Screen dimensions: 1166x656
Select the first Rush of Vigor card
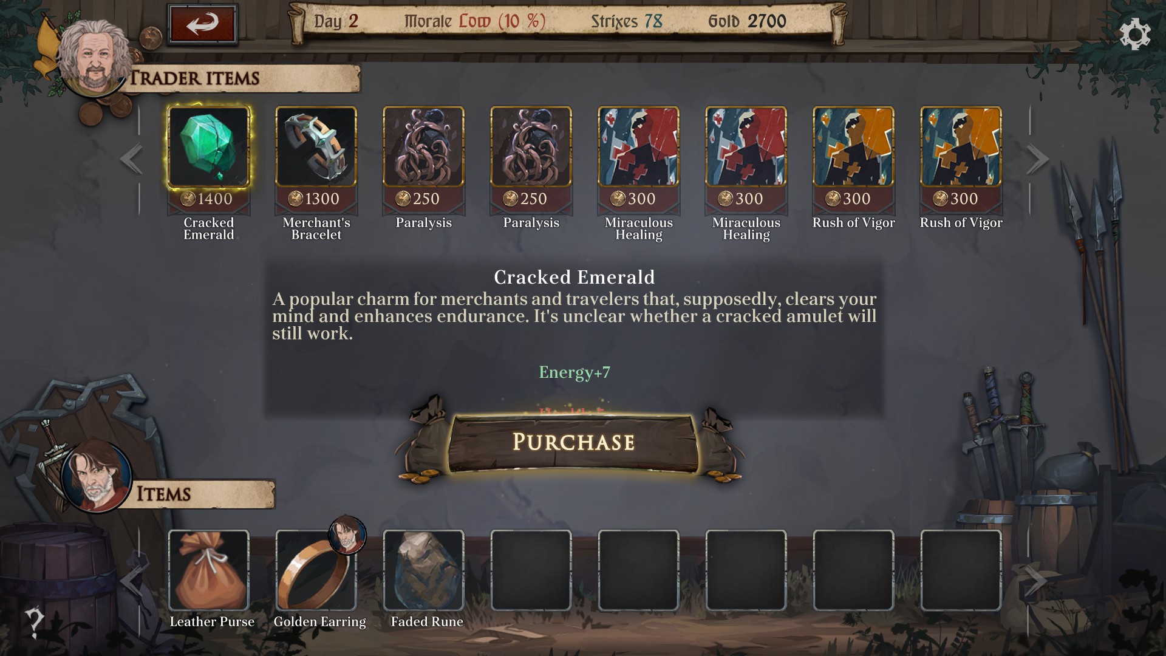853,147
